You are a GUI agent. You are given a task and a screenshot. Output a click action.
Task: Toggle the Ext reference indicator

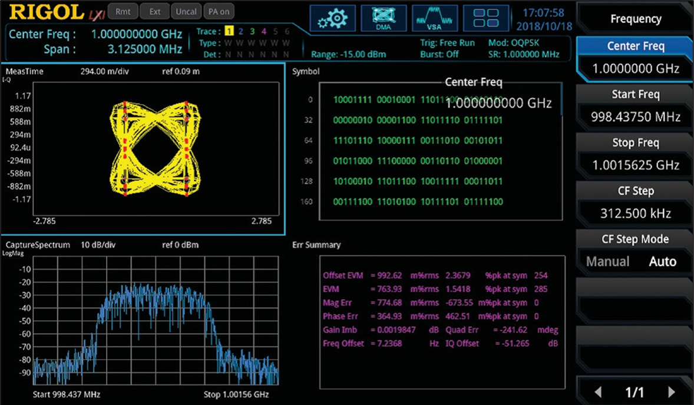pyautogui.click(x=155, y=12)
